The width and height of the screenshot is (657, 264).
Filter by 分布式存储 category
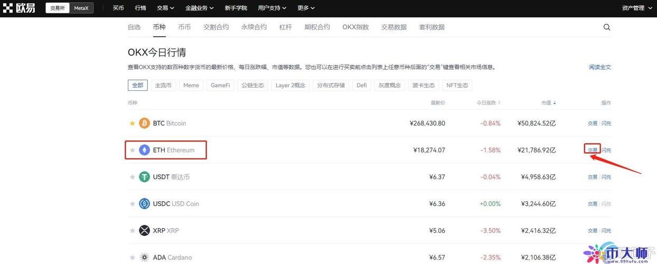point(331,85)
